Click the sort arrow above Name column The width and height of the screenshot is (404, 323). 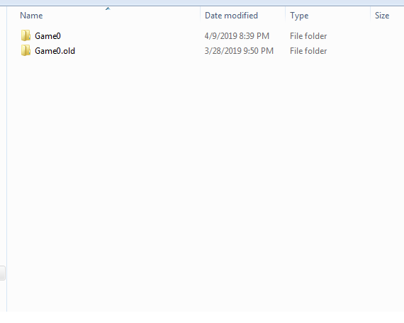pyautogui.click(x=108, y=8)
